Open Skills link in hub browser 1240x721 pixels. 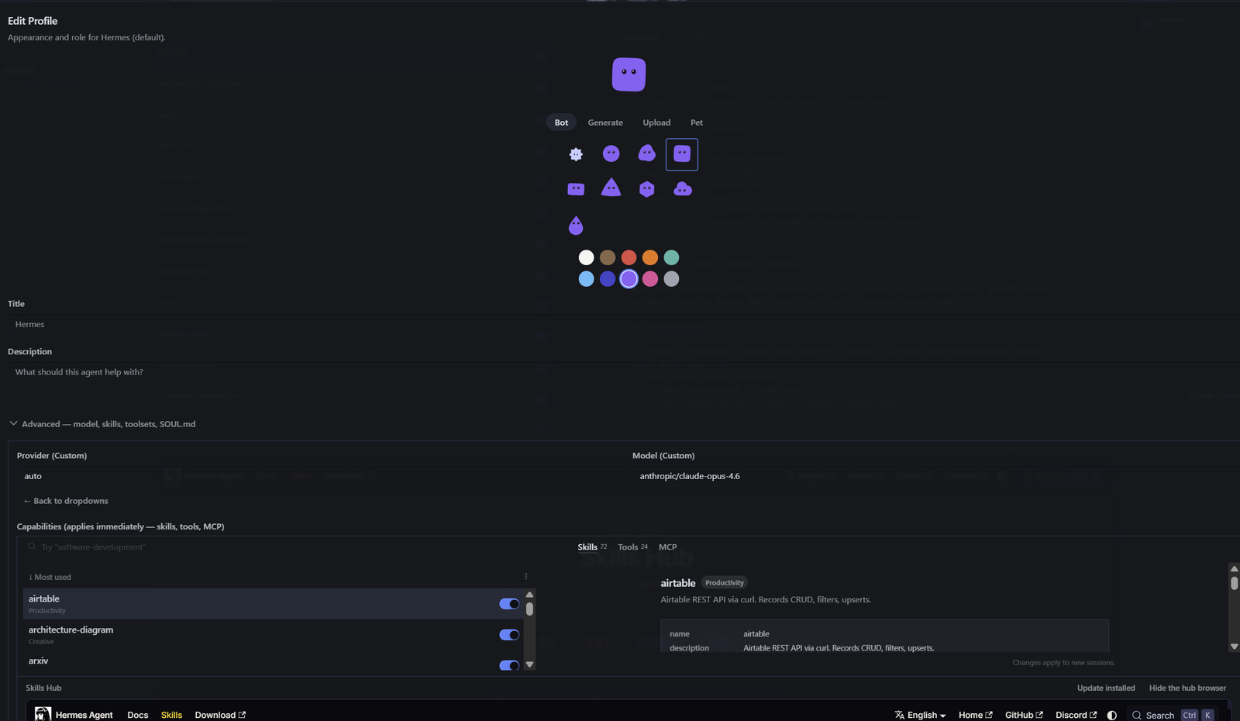coord(171,715)
